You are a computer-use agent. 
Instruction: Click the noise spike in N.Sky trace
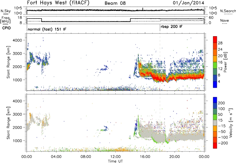click(x=143, y=9)
